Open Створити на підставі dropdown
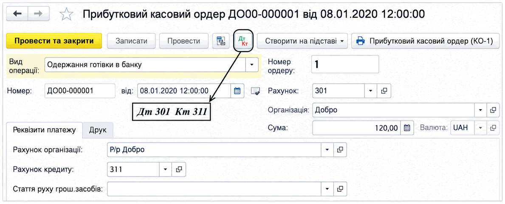Screen dimensions: 505x204 [302, 41]
